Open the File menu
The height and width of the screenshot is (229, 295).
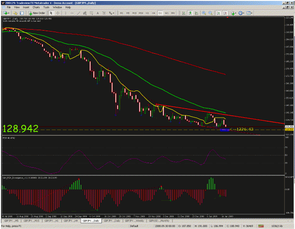[x=8, y=8]
